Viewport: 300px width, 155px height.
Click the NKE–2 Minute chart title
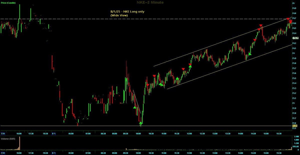click(x=150, y=3)
